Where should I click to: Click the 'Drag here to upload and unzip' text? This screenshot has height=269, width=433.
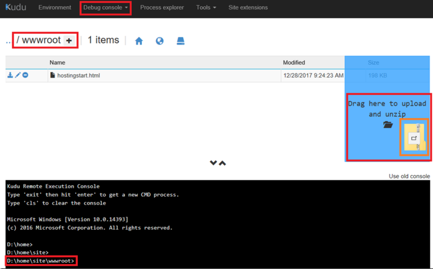click(387, 109)
